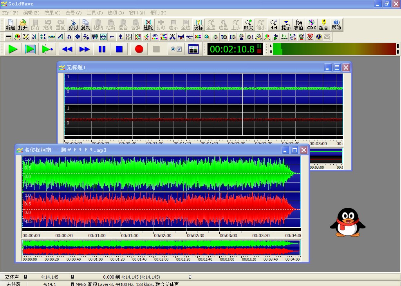Click the 放大 (Zoom in) magnifier icon
The image size is (401, 286).
coord(248,25)
